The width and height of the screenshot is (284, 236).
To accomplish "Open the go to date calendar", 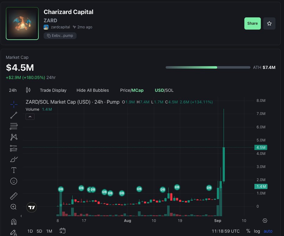I will click(x=63, y=231).
